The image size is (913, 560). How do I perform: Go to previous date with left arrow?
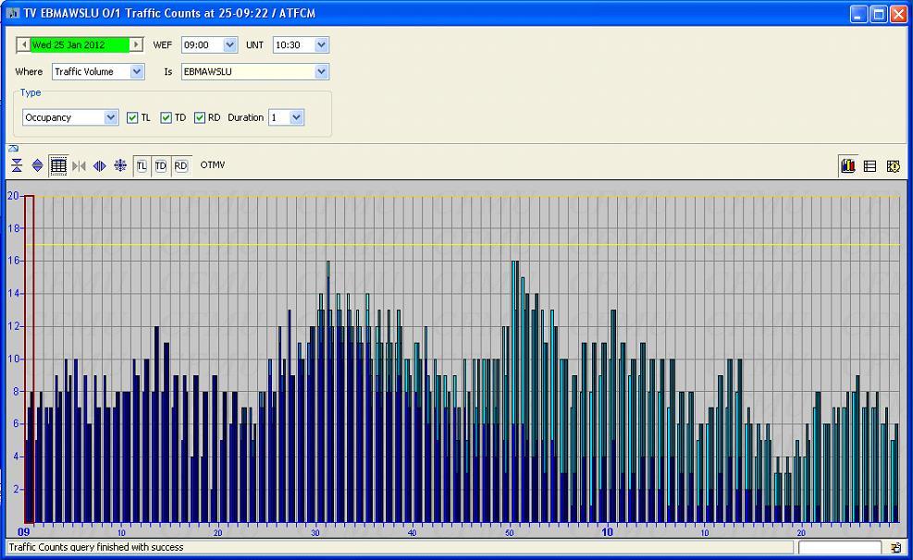23,44
